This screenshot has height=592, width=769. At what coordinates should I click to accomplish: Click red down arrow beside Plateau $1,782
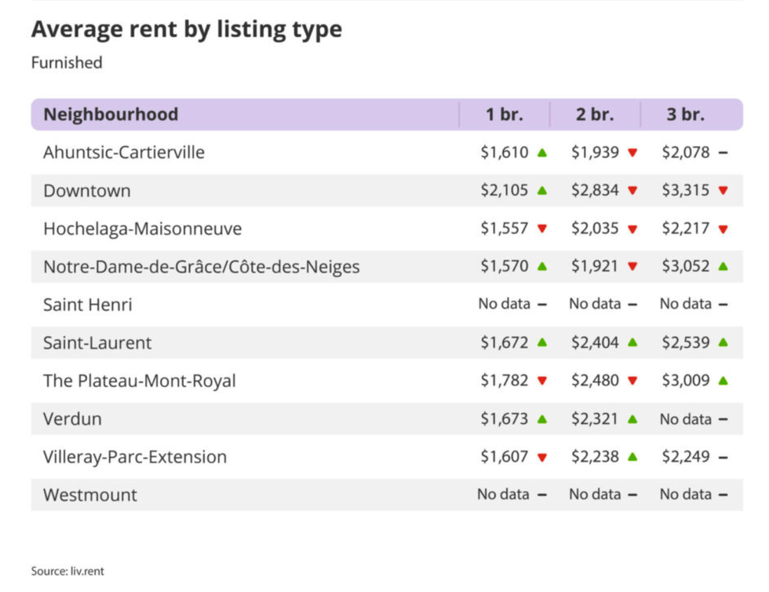click(x=541, y=382)
